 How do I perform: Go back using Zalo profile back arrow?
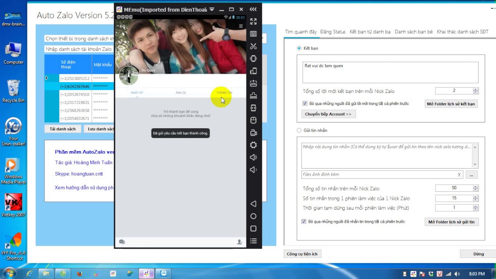click(x=121, y=26)
